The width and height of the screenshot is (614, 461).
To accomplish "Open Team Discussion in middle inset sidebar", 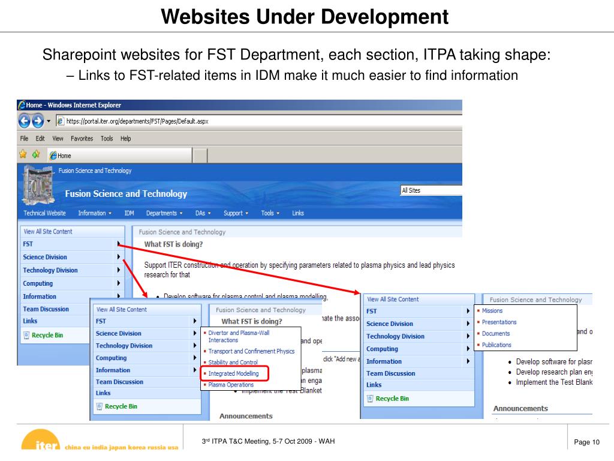I will click(x=119, y=381).
